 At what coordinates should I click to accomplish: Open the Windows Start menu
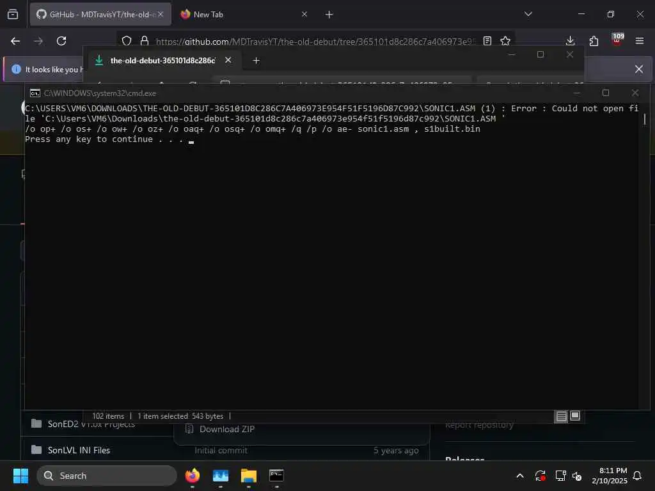point(20,476)
